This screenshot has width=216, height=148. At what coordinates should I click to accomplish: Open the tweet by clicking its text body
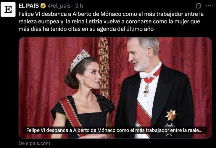(111, 22)
